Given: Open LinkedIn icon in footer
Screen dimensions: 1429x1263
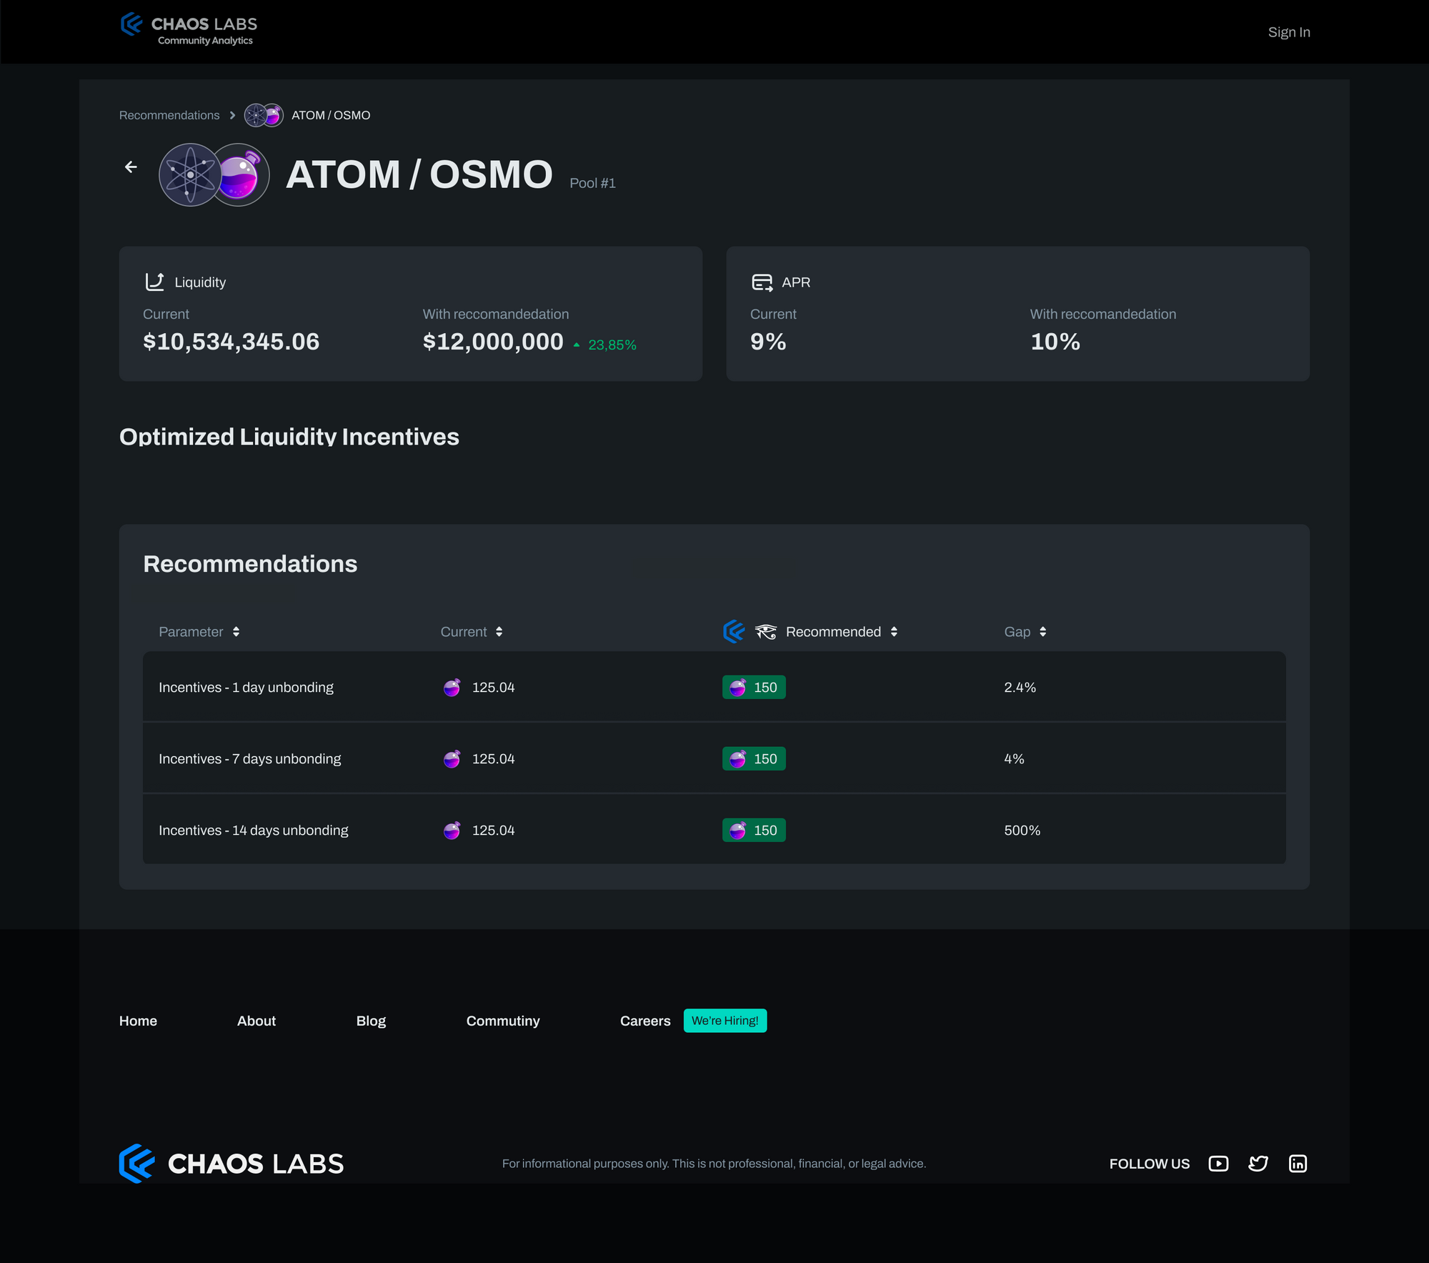Looking at the screenshot, I should click(1298, 1164).
